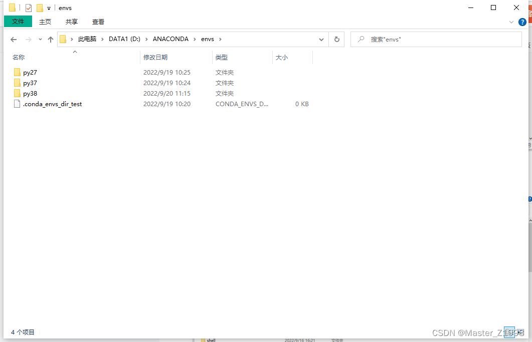This screenshot has height=342, width=532.
Task: Click the folder icon in the address bar
Action: (x=62, y=39)
